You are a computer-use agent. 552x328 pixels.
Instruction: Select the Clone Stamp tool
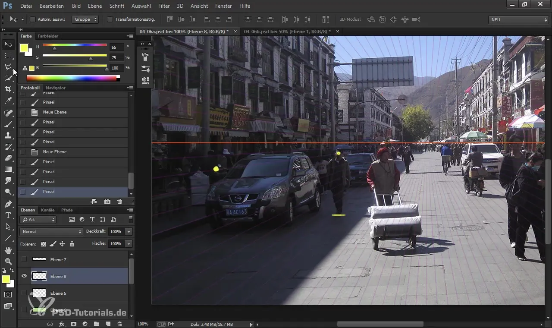8,136
